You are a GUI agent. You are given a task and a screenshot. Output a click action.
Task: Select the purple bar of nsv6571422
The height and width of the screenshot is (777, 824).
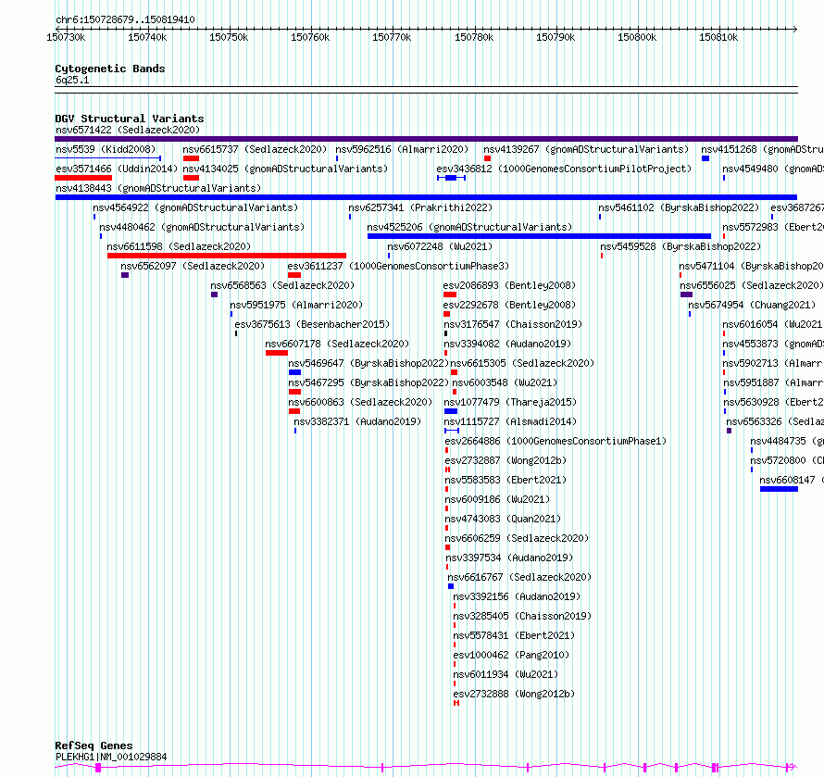[426, 139]
